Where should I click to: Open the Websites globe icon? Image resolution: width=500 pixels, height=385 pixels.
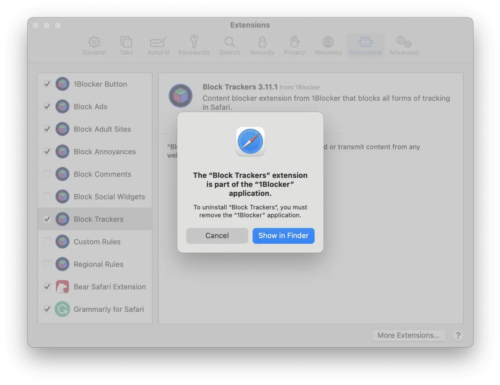coord(328,42)
